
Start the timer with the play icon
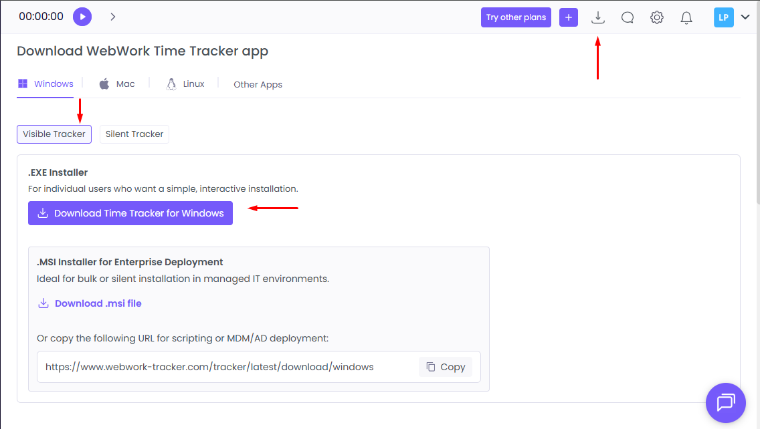point(82,16)
